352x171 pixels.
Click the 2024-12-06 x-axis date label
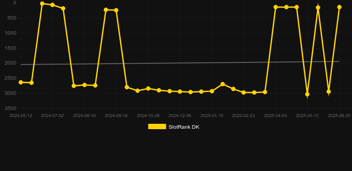click(x=180, y=116)
